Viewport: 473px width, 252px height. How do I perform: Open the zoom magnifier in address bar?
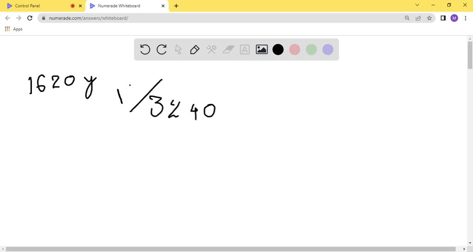[407, 18]
